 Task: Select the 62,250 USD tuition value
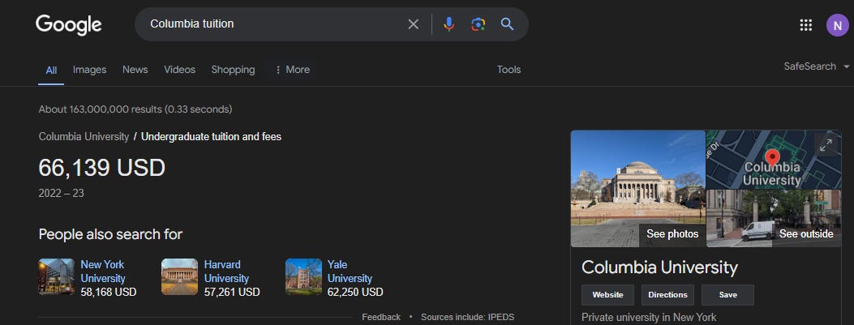tap(355, 293)
